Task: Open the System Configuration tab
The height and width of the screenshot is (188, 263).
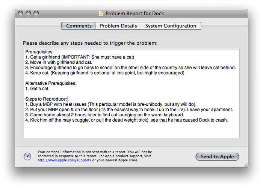Action: click(171, 26)
